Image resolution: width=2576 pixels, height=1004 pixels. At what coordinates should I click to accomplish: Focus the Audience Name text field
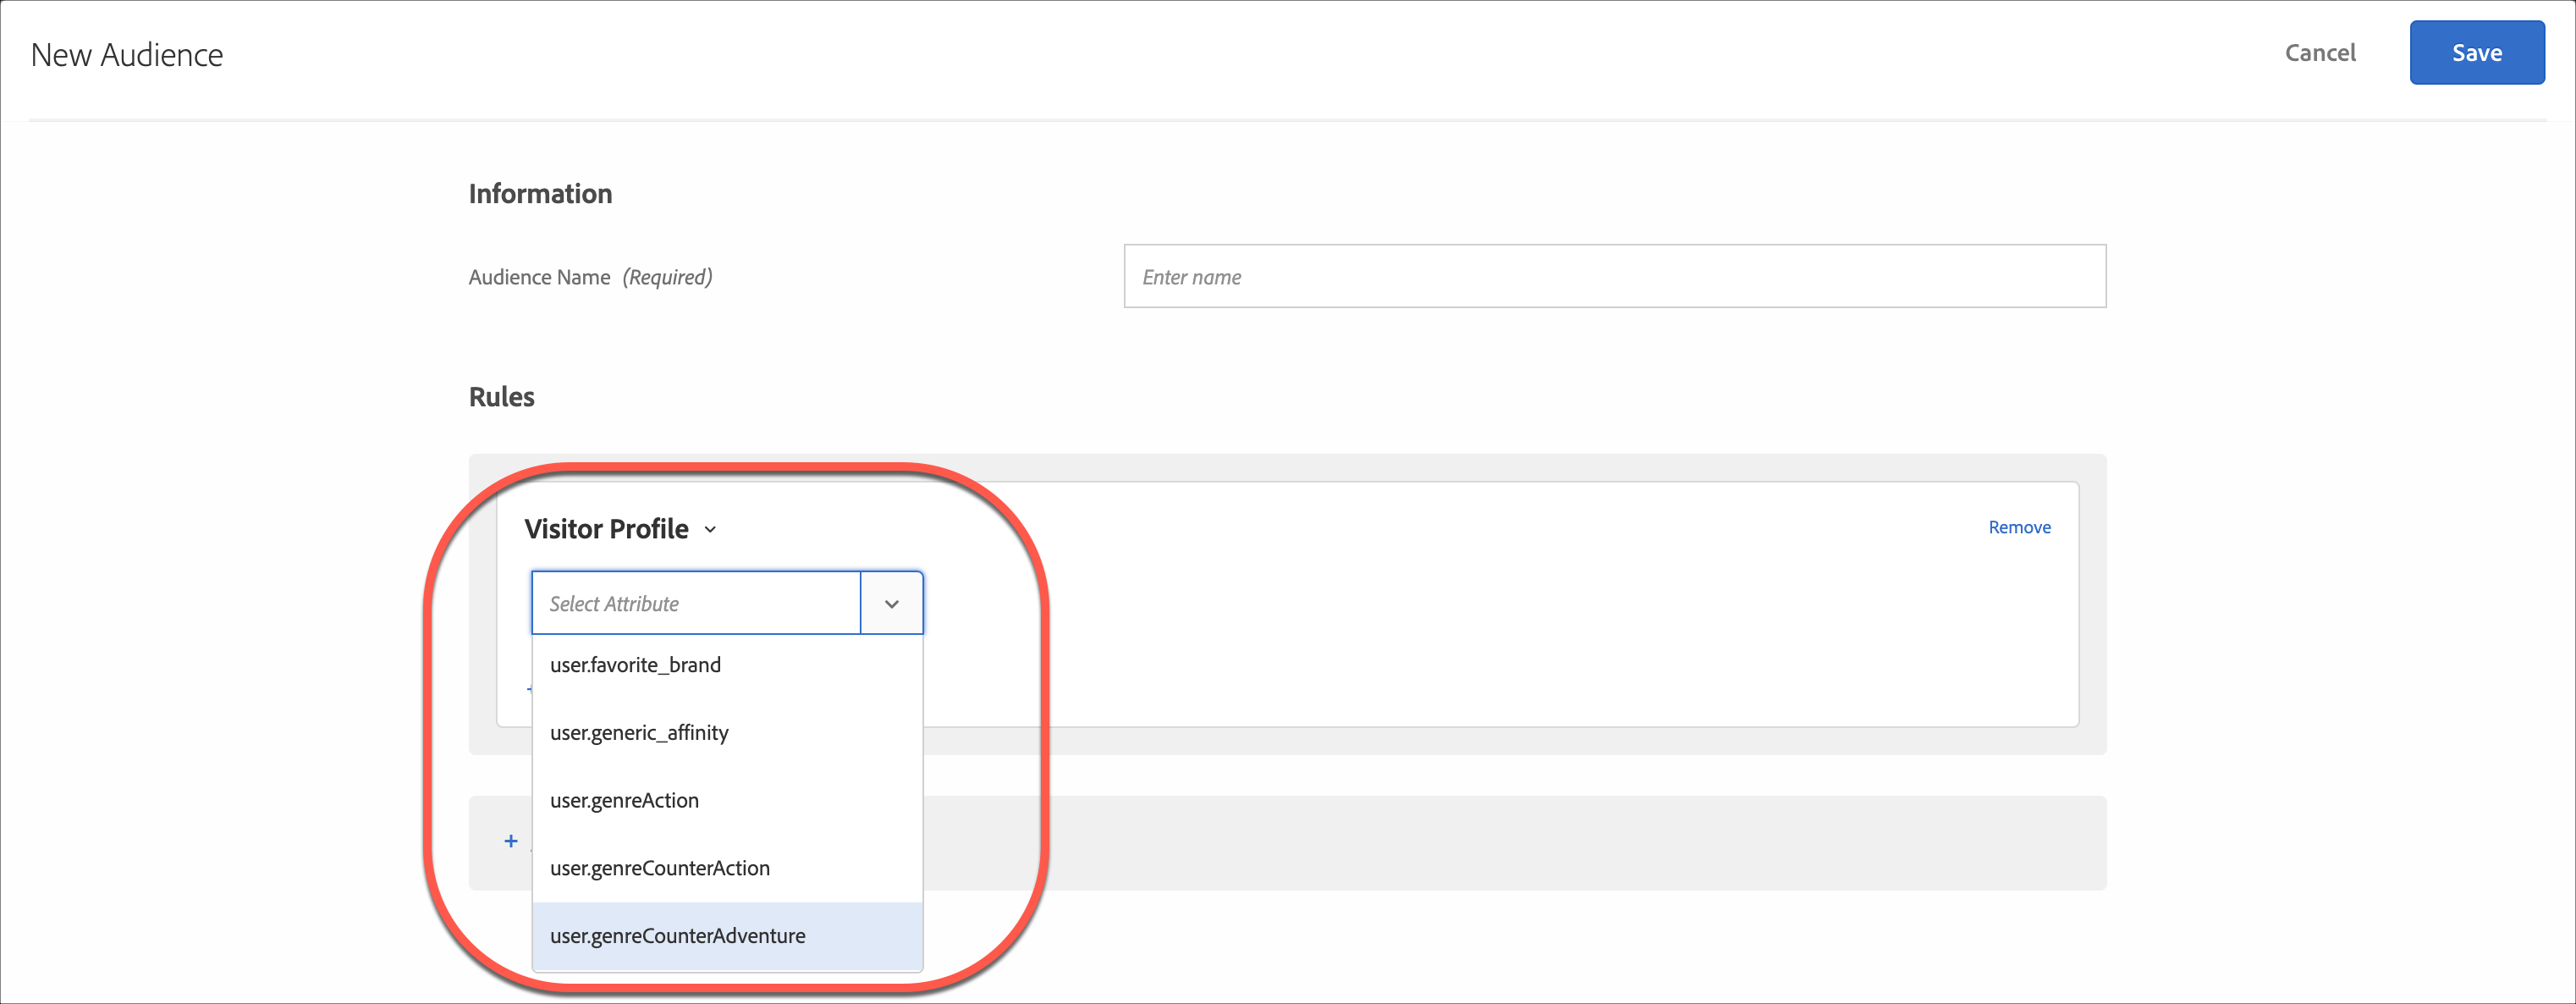[x=1614, y=276]
